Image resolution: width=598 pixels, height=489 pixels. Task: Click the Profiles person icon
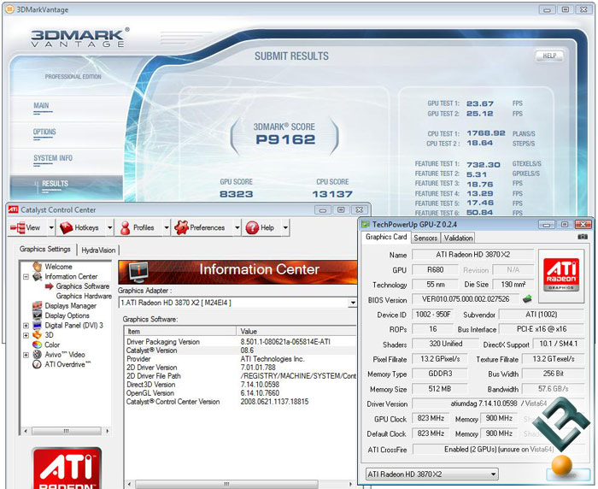125,228
